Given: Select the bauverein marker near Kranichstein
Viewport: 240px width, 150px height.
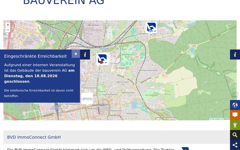Looking at the screenshot, I should (x=151, y=28).
